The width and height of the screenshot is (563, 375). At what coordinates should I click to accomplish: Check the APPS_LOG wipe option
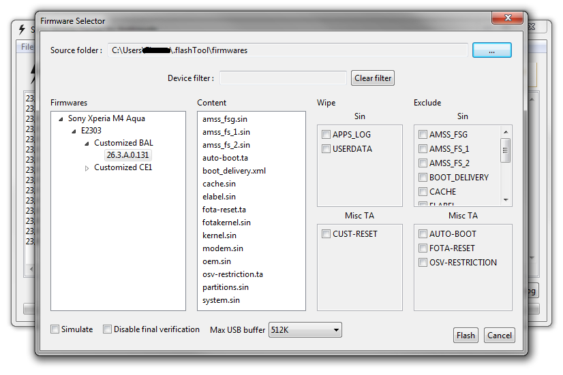tap(326, 135)
